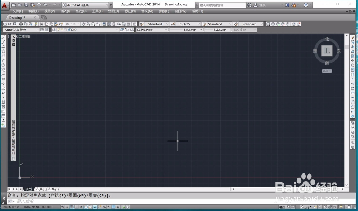
Task: Click the coordinates readout in status bar
Action: (28, 207)
